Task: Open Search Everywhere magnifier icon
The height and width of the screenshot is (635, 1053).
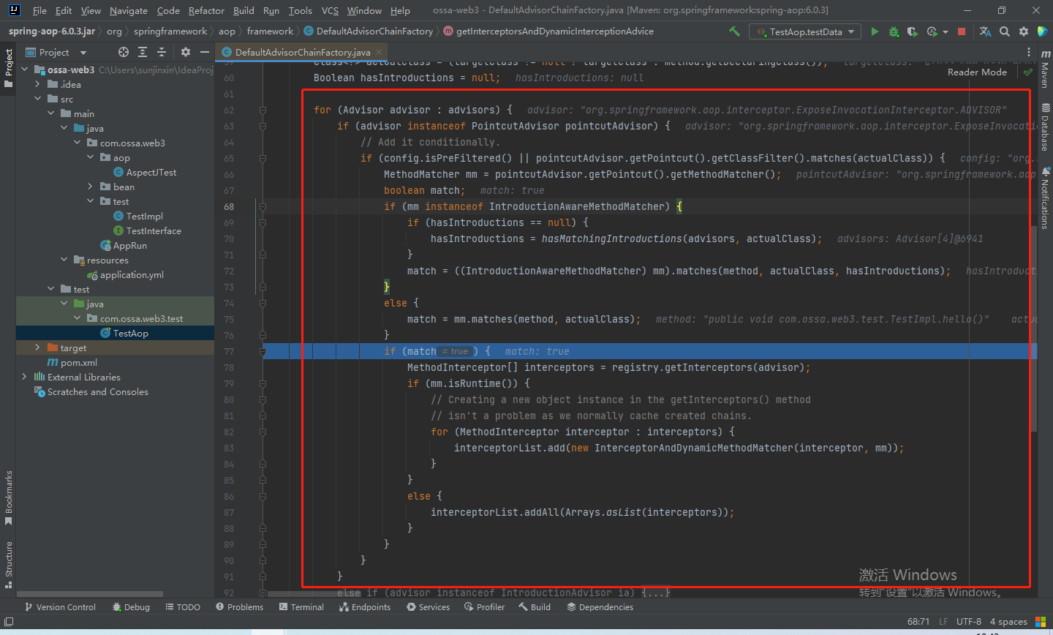Action: tap(1005, 31)
